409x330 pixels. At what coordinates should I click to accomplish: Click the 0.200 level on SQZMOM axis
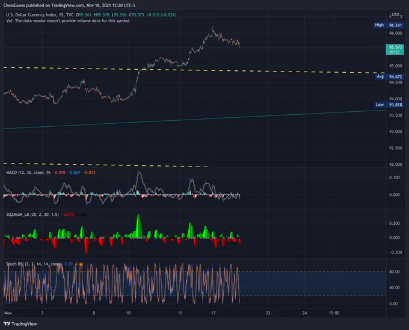395,224
